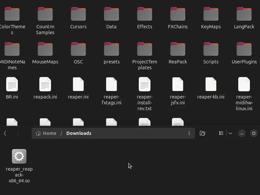Click the Count-In Samples name label
260x195 pixels.
tap(45, 30)
